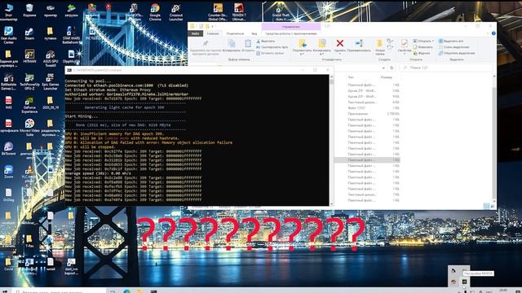Click the Cut button in ribbon

click(266, 42)
